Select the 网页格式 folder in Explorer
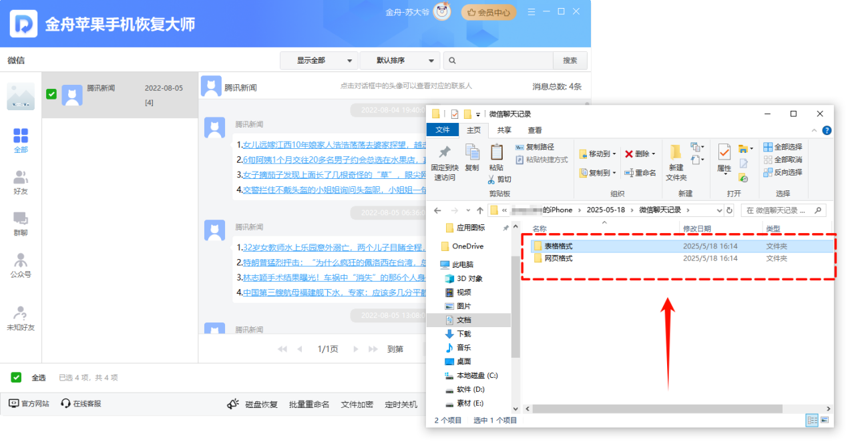The image size is (846, 446). tap(684, 258)
